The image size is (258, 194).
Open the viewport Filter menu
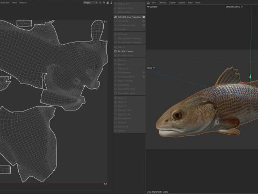pyautogui.click(x=190, y=3)
